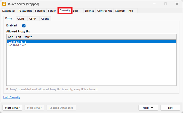Toggle the proxy Enabled checkbox
183x113 pixels.
(24, 26)
